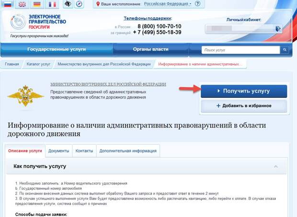Click into the Поиск услуг field
This screenshot has height=217, width=297.
[x=240, y=49]
